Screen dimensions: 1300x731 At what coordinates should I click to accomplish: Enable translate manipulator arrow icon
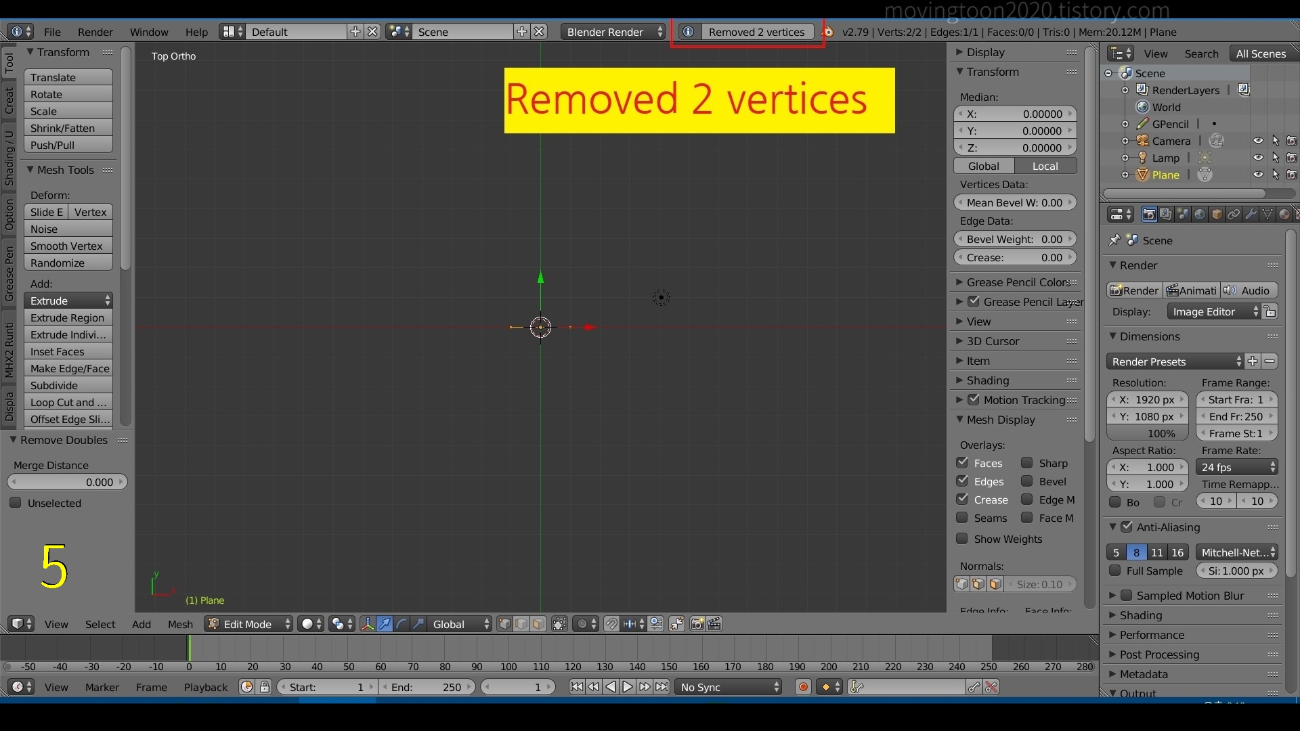click(385, 624)
